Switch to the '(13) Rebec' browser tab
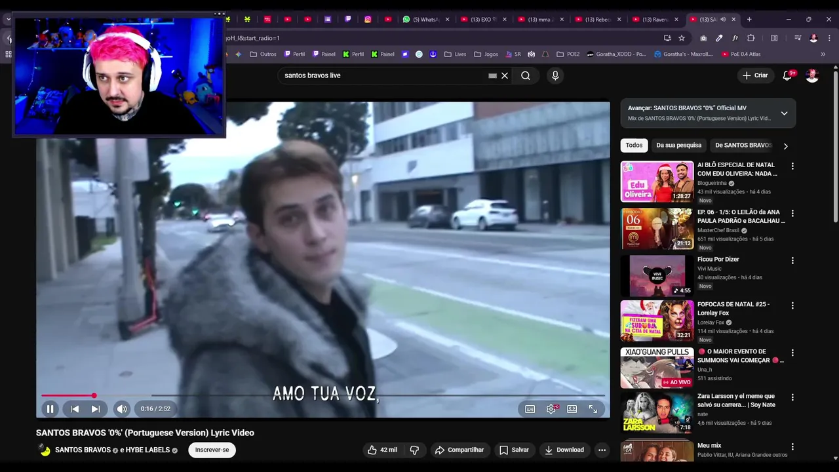Image resolution: width=839 pixels, height=472 pixels. pyautogui.click(x=598, y=20)
